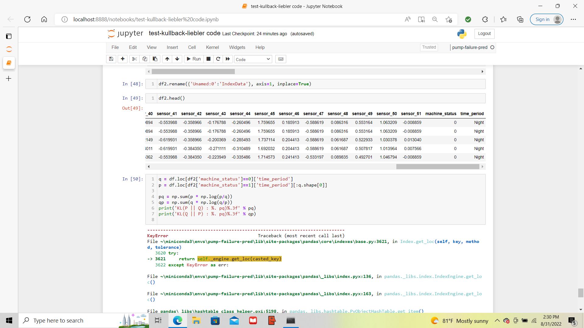This screenshot has width=584, height=328.
Task: Insert a new cell below
Action: [123, 59]
